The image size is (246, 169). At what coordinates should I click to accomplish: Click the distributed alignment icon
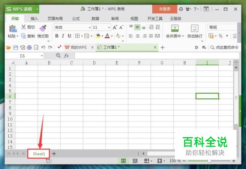[157, 36]
